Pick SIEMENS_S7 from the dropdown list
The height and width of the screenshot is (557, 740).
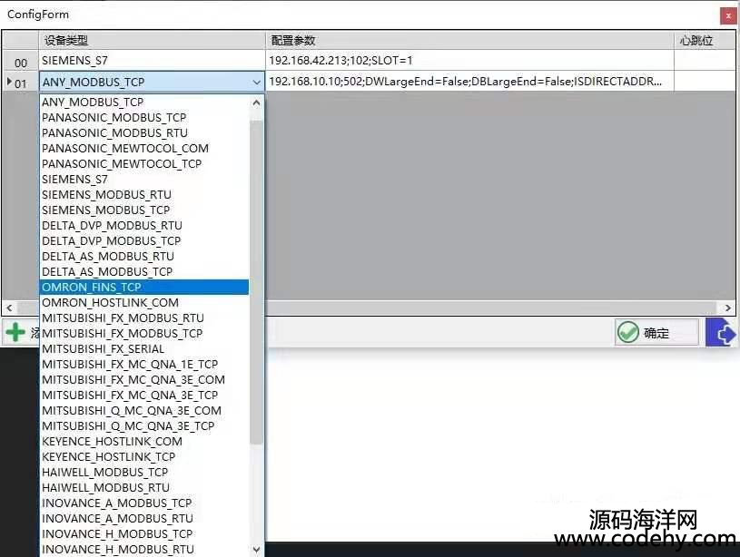pos(144,180)
